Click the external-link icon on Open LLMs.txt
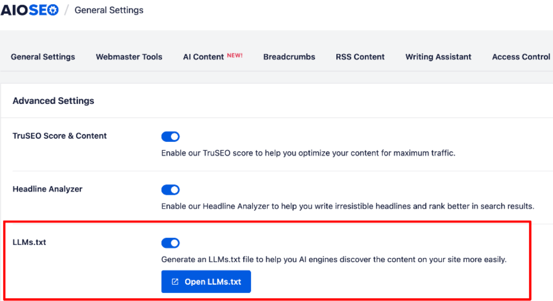Image resolution: width=553 pixels, height=301 pixels. [175, 282]
